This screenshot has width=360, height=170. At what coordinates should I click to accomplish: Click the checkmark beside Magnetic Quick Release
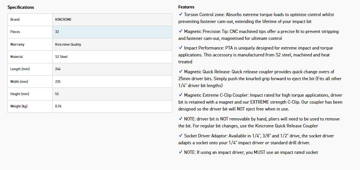tap(180, 72)
